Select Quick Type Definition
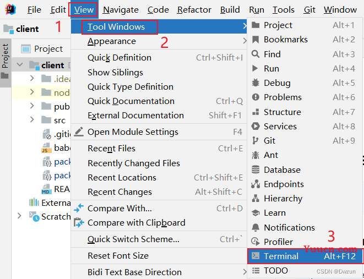Screen dimensions: 364x279 pyautogui.click(x=159, y=87)
